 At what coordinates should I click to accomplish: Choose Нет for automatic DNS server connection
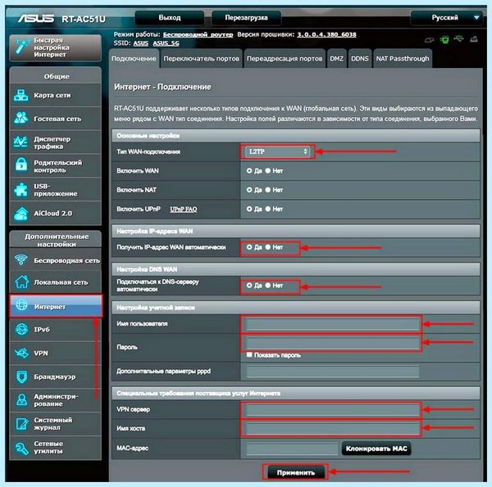(267, 286)
